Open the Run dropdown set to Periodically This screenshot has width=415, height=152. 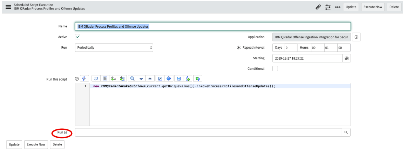114,48
